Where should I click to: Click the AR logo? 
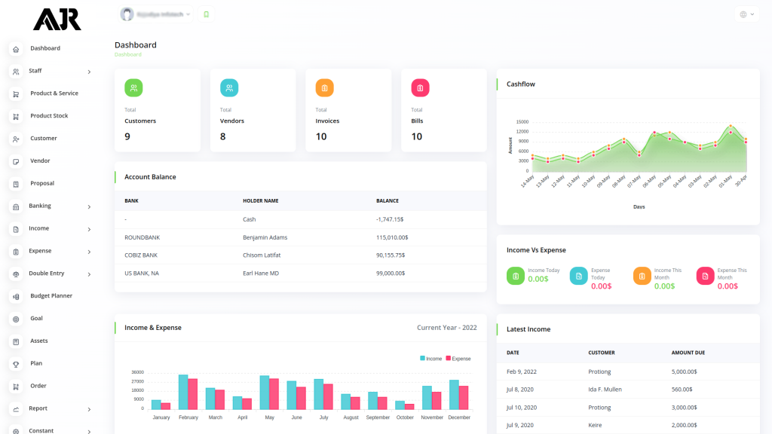[57, 20]
